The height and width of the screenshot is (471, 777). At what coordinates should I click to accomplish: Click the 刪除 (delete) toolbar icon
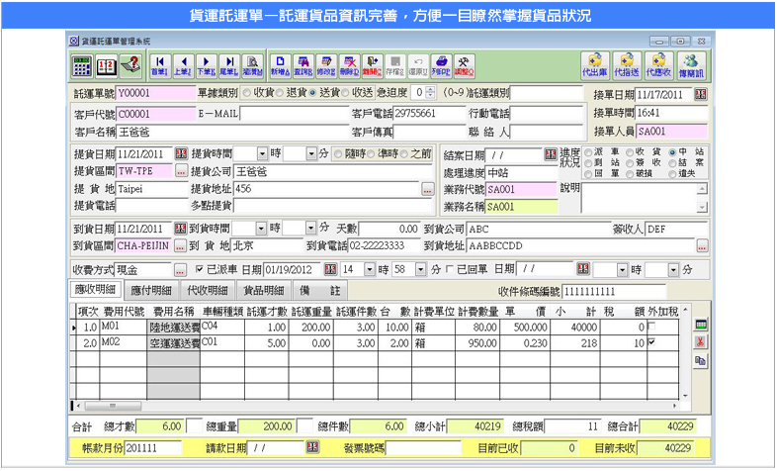click(x=349, y=65)
